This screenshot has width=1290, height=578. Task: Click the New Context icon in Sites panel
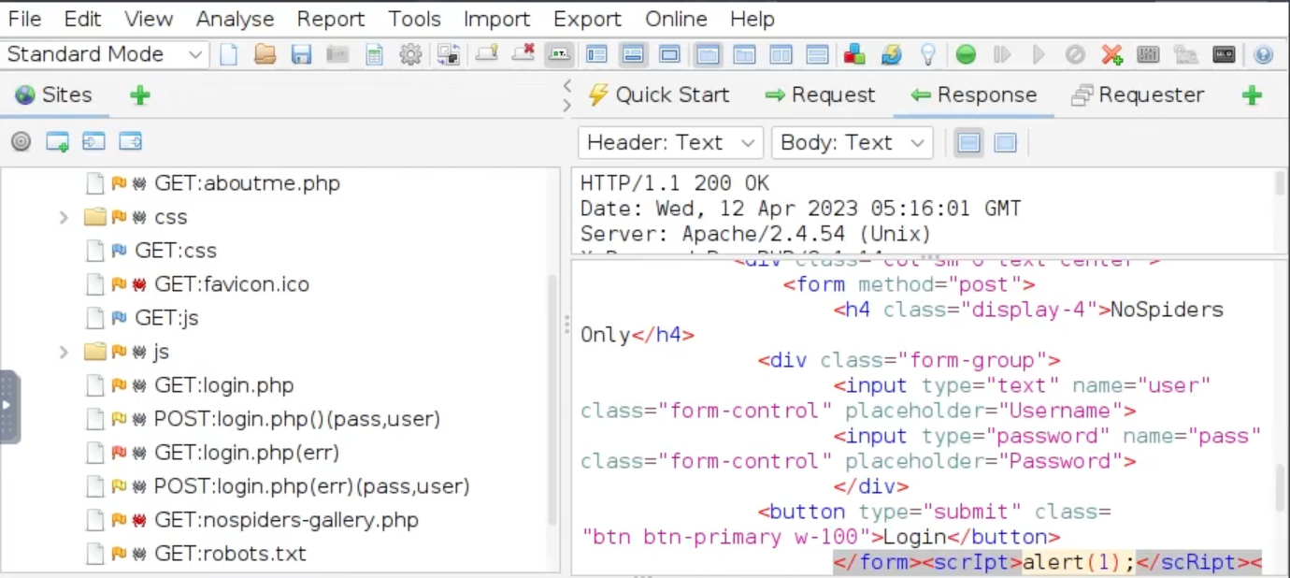click(x=57, y=142)
